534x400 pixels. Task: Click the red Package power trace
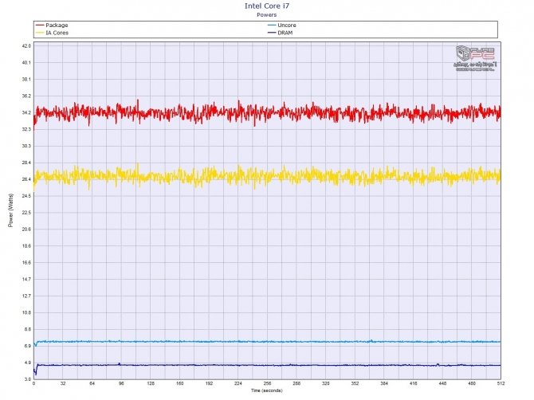267,112
